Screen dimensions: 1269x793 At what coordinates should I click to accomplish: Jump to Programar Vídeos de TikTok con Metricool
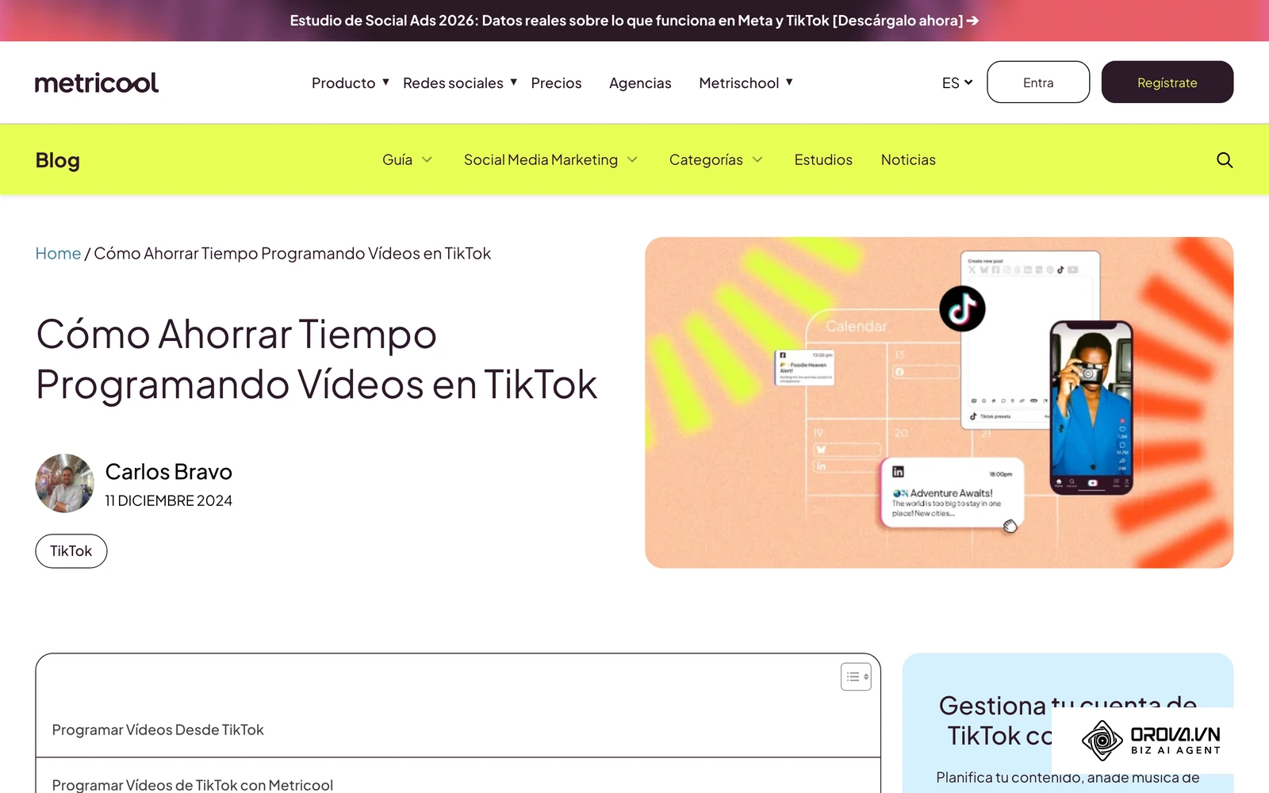point(193,784)
